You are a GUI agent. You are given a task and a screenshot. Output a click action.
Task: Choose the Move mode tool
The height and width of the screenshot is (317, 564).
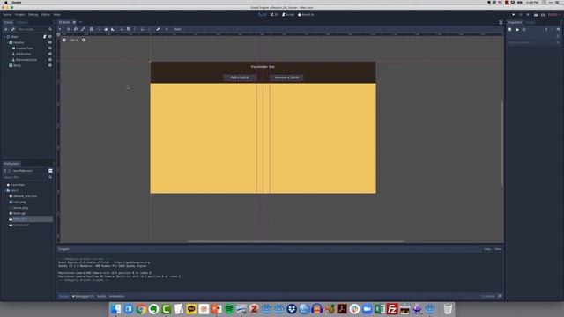69,29
